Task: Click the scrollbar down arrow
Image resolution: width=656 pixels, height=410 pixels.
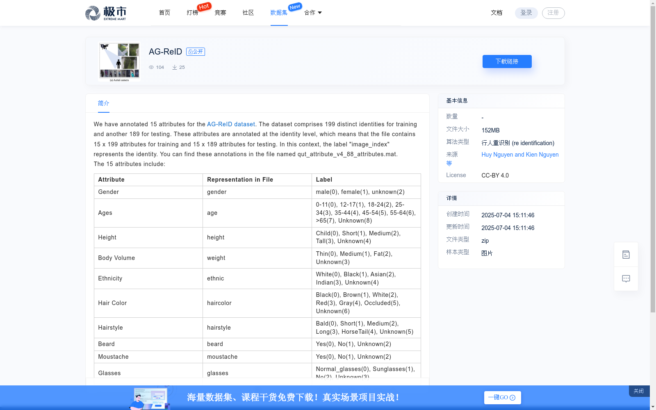Action: pyautogui.click(x=653, y=407)
